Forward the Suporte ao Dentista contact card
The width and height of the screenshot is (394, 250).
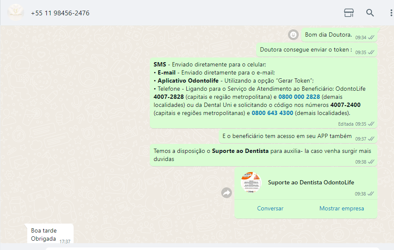226,193
